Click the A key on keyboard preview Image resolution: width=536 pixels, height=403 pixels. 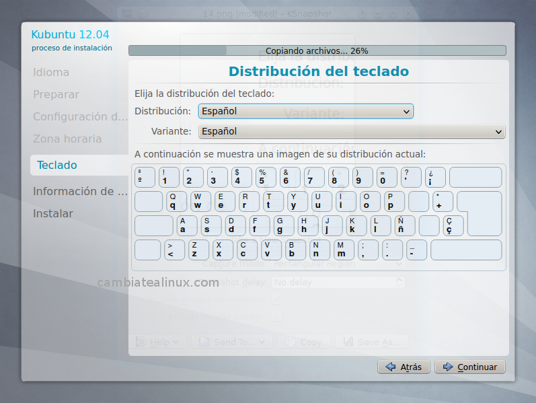[x=187, y=226]
